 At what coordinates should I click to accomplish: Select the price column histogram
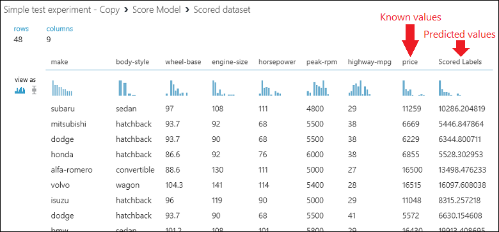(x=413, y=88)
